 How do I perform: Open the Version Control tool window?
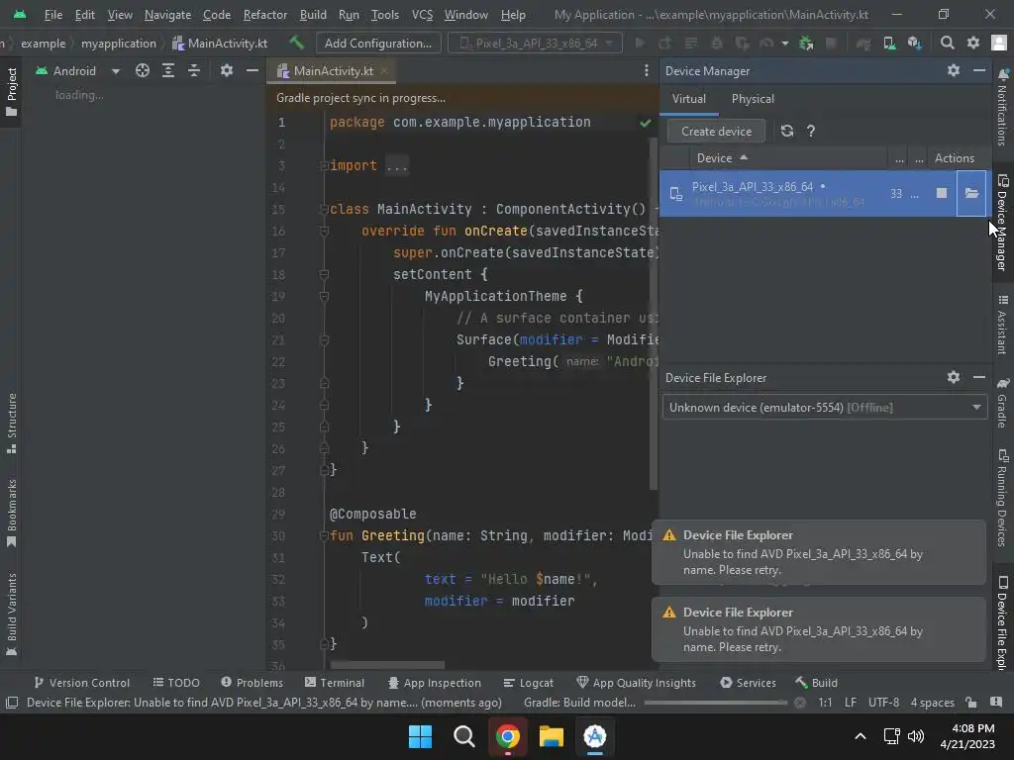point(81,683)
